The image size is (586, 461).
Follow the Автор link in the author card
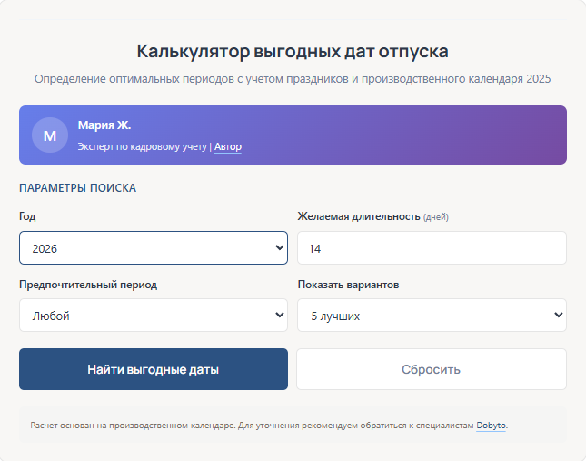point(228,146)
